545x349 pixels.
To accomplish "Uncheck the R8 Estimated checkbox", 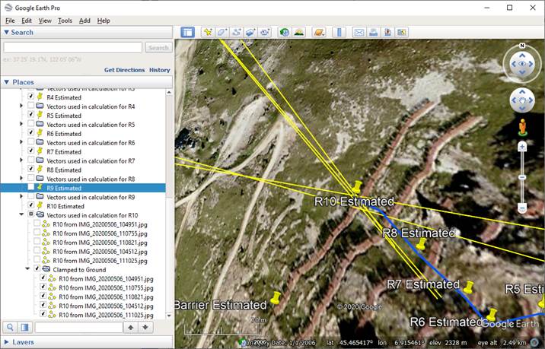I will pos(31,169).
